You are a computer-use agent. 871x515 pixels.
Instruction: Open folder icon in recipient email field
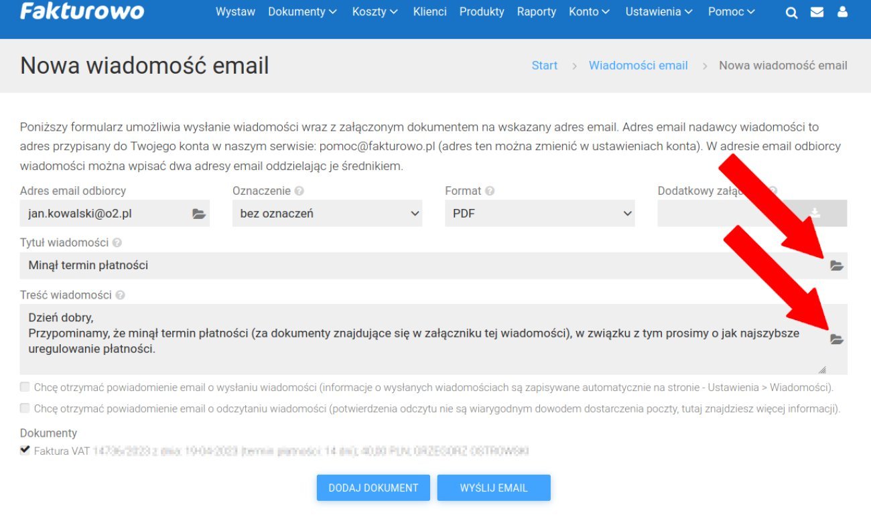coord(199,214)
